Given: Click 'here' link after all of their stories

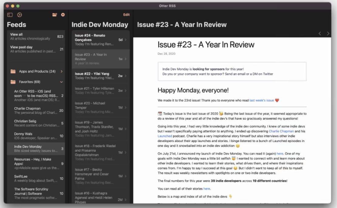Looking at the screenshot, I should click(206, 189).
